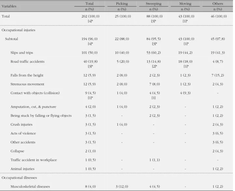This screenshot has width=235, height=191.
Task: Click Picking subtotal '22 (88.0)'
Action: coord(122,39)
